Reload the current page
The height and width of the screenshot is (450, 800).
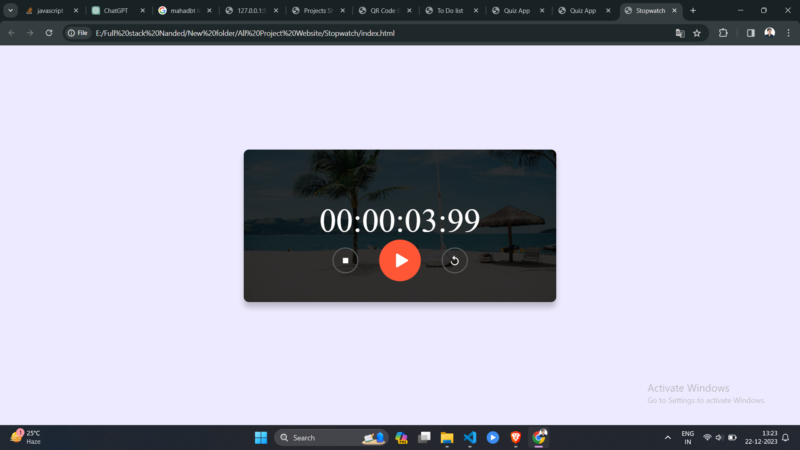pyautogui.click(x=49, y=33)
